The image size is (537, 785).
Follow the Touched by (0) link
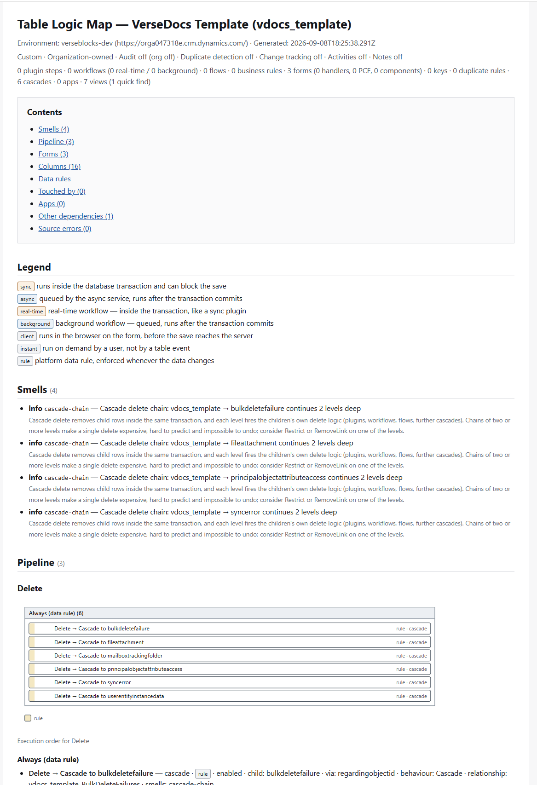click(x=62, y=191)
